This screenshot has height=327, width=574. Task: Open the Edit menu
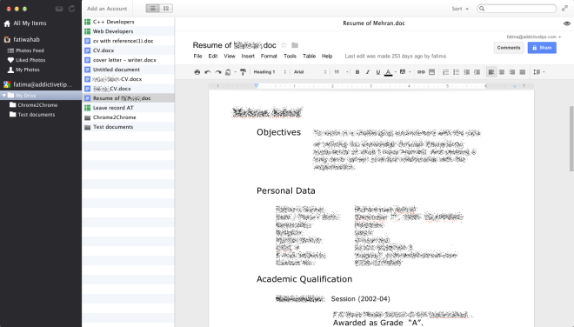[213, 56]
